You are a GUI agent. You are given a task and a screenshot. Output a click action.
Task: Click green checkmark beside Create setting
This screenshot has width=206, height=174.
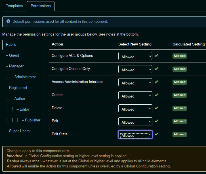[x=156, y=95]
